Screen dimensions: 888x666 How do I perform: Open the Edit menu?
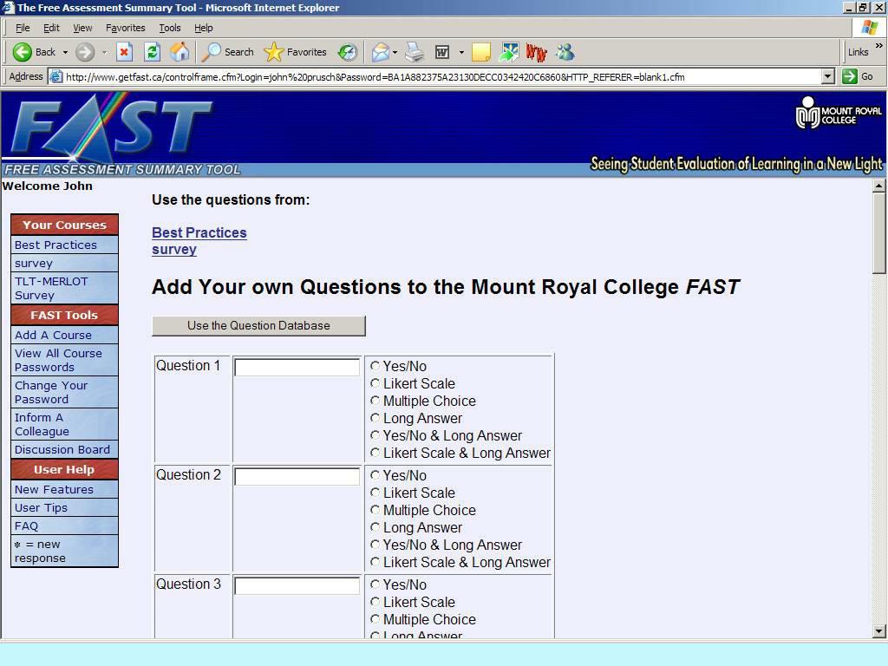coord(51,28)
